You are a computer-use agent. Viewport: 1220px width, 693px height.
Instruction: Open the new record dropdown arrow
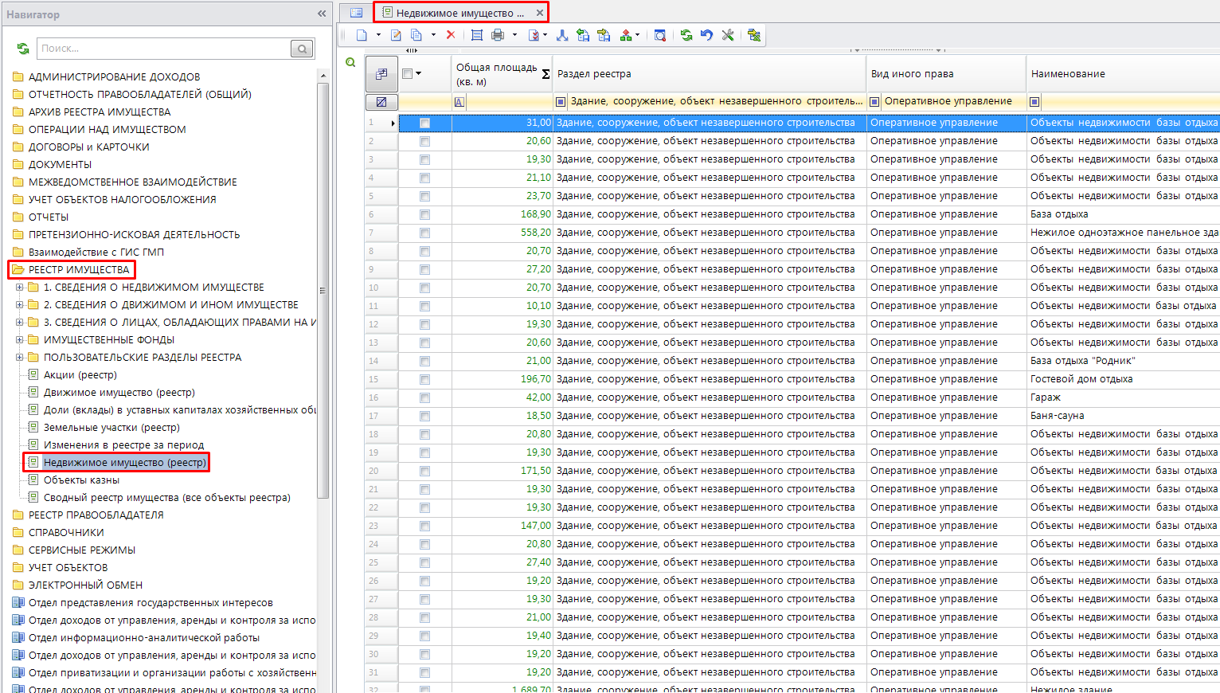point(377,35)
